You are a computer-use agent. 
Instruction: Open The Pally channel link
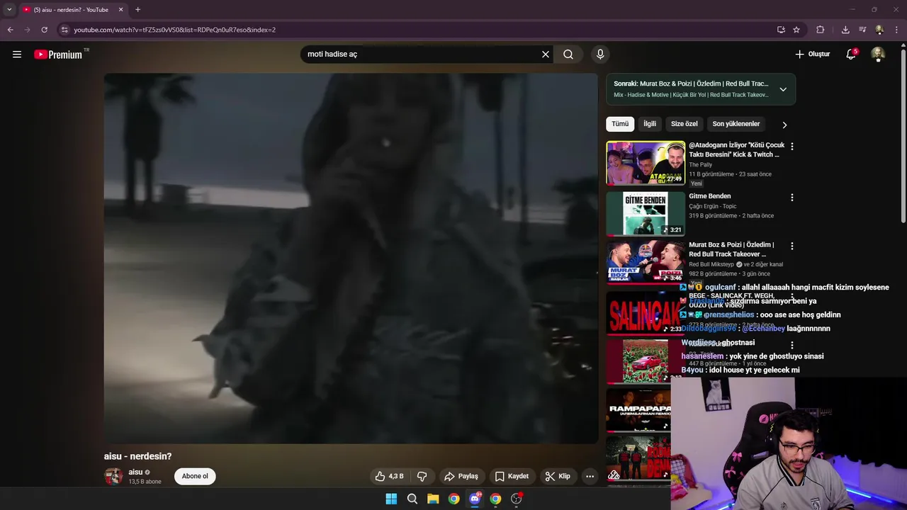[x=700, y=164]
